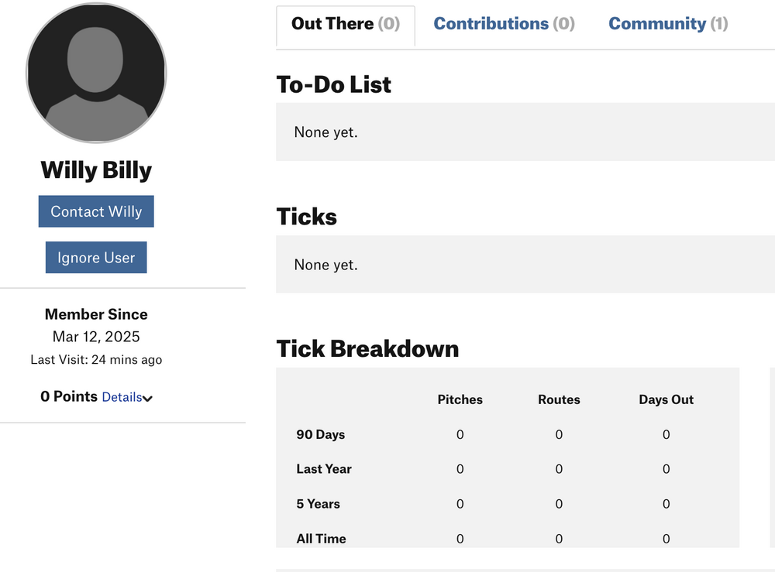Click the 90 Days row label
The width and height of the screenshot is (775, 572).
click(320, 434)
